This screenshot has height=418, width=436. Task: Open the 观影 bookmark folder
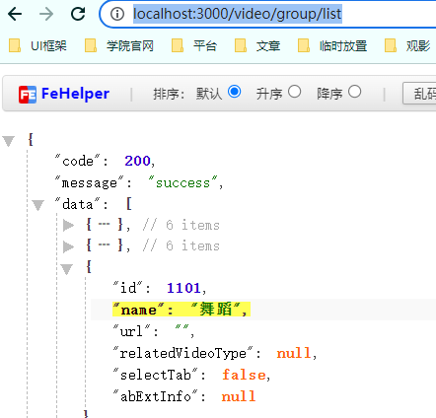click(x=407, y=45)
